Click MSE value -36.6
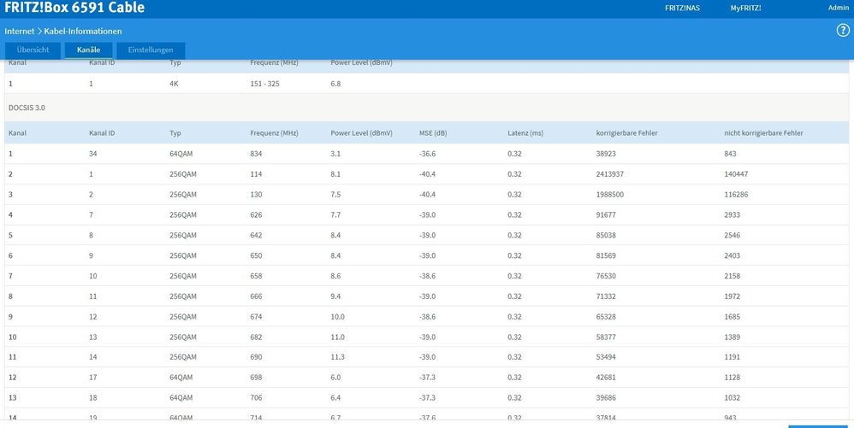The width and height of the screenshot is (854, 428). point(427,154)
